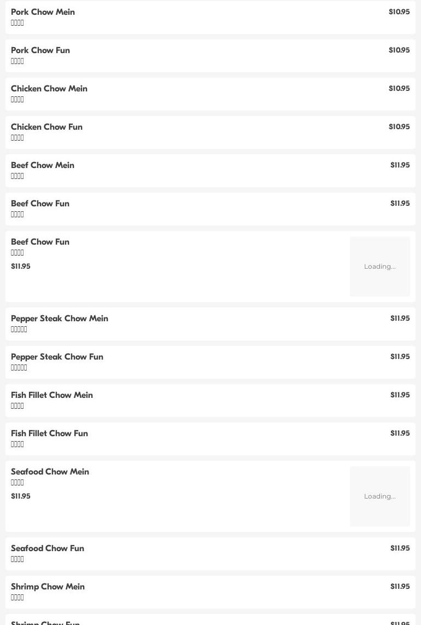Click the $10.95 price of Chicken Chow Fun
This screenshot has width=421, height=625.
(399, 127)
